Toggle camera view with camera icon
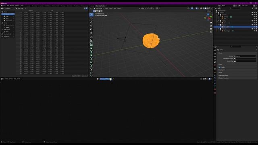Screen dimensions: 258x145 pyautogui.click(x=211, y=29)
